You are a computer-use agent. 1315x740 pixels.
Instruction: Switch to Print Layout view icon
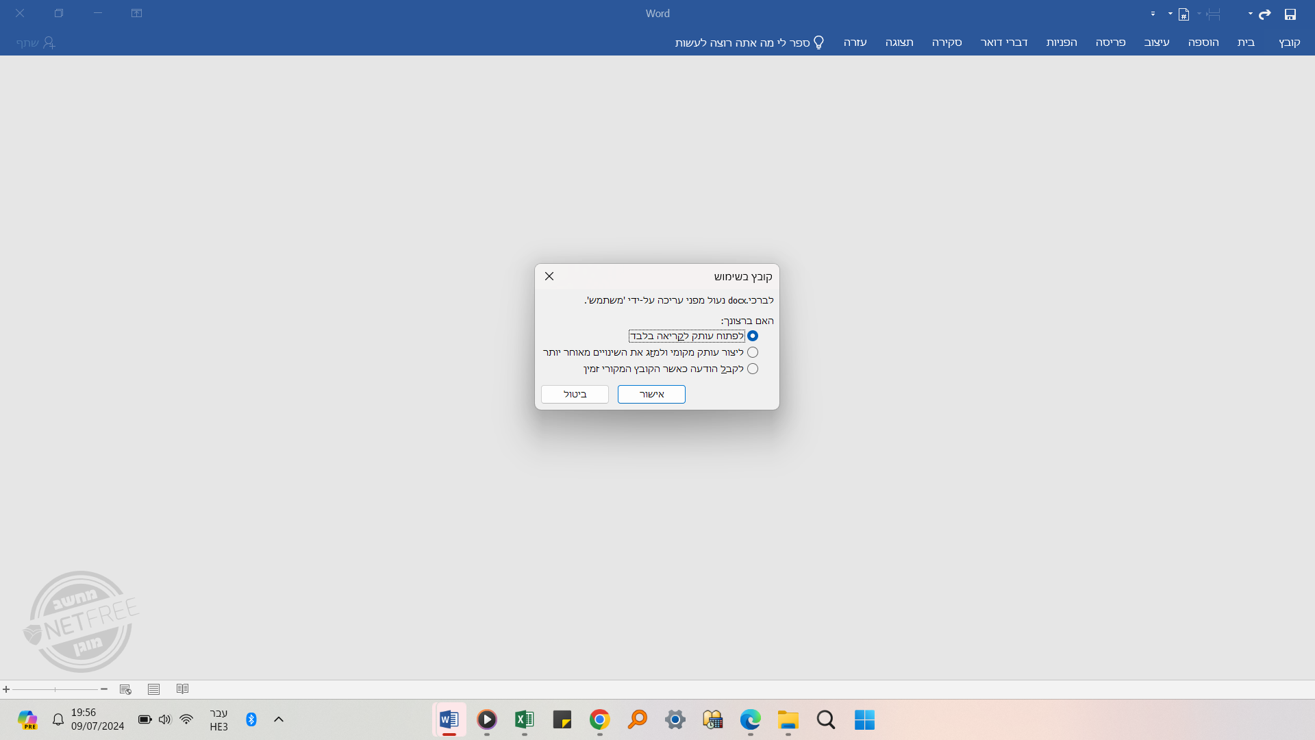coord(153,689)
